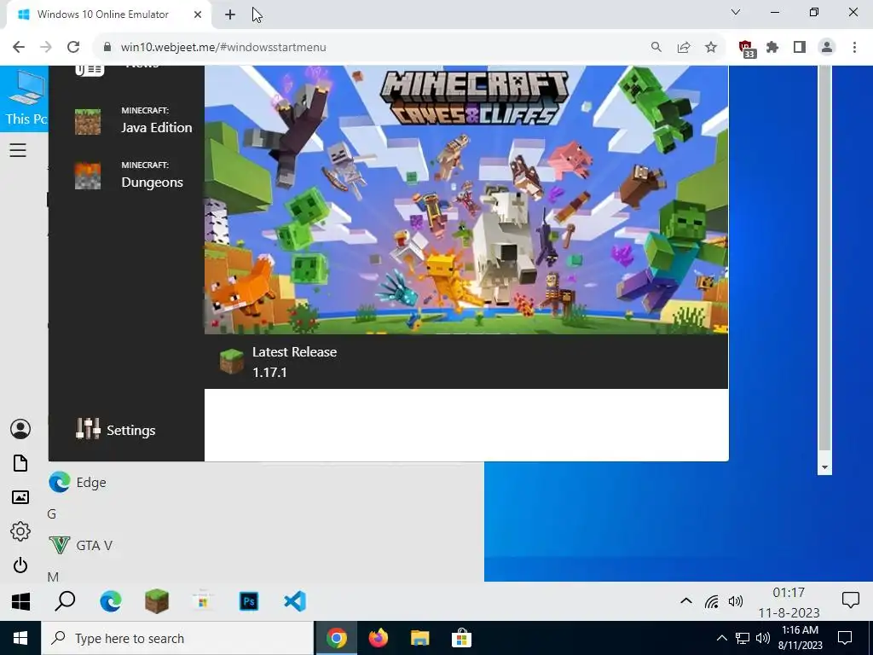Open the emulator notification center icon

[x=850, y=600]
